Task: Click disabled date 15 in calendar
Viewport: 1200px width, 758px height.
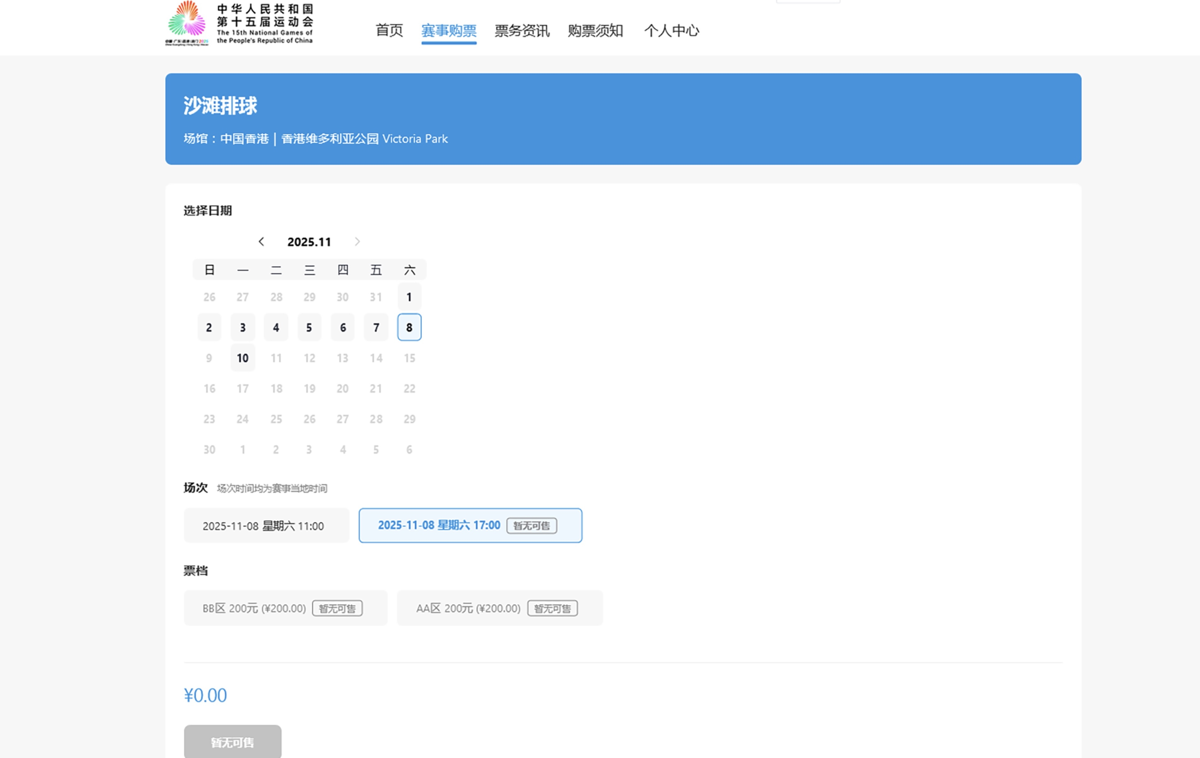Action: [x=409, y=358]
